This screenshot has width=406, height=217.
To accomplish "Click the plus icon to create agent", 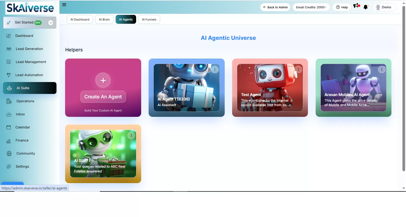I will click(103, 80).
